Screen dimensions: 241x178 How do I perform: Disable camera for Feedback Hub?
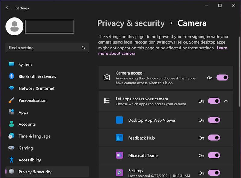click(x=214, y=138)
